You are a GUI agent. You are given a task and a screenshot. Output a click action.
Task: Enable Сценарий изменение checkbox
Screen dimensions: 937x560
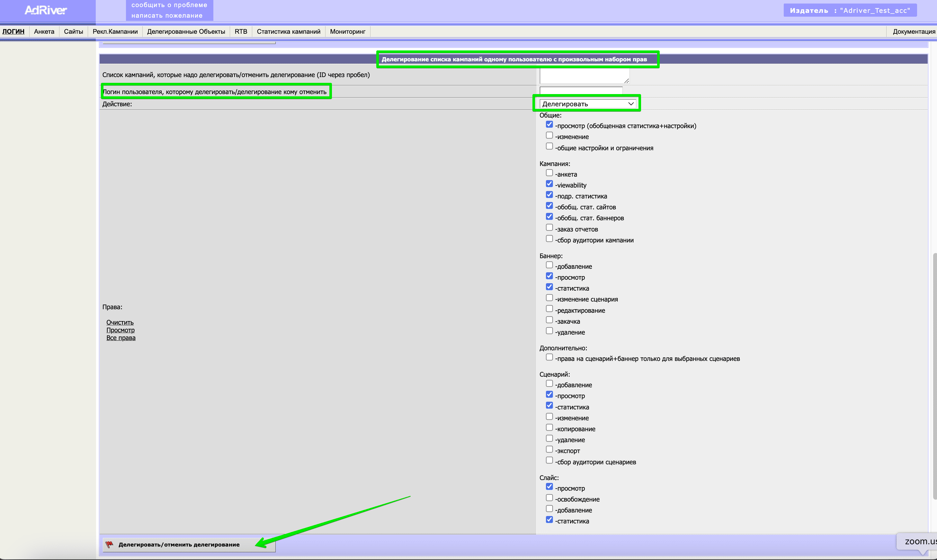click(549, 416)
